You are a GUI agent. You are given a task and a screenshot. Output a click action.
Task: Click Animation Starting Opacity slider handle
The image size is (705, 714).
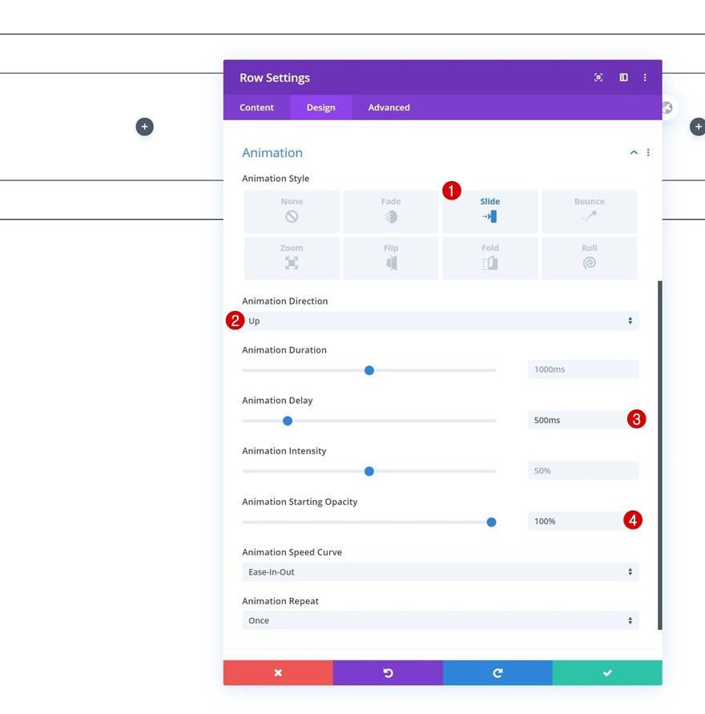coord(491,522)
